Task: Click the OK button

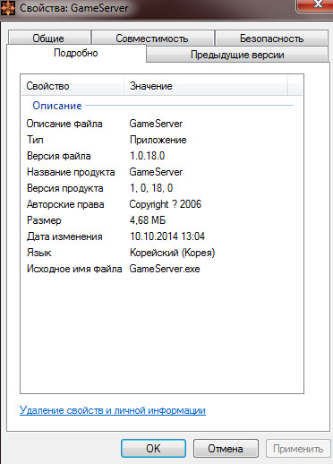Action: (x=153, y=448)
